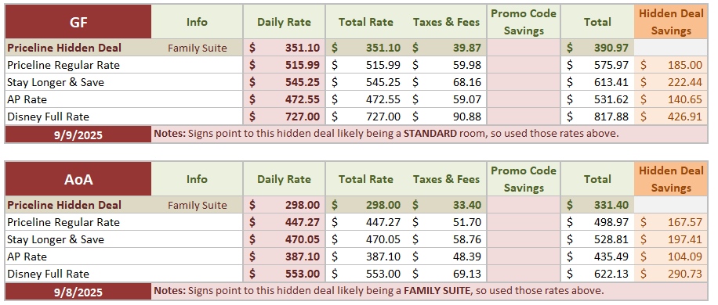
Task: Select the AoA table header cell
Action: click(x=78, y=179)
